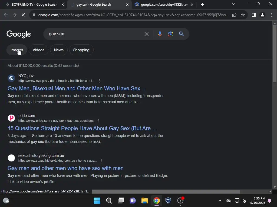Click the magnifying glass search button
The width and height of the screenshot is (277, 207).
tap(182, 34)
